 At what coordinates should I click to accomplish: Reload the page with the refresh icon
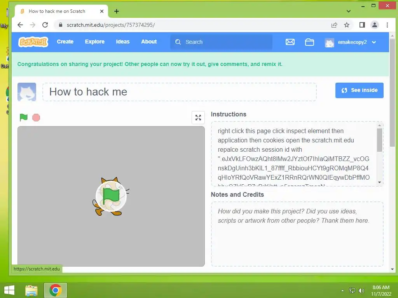[x=45, y=25]
